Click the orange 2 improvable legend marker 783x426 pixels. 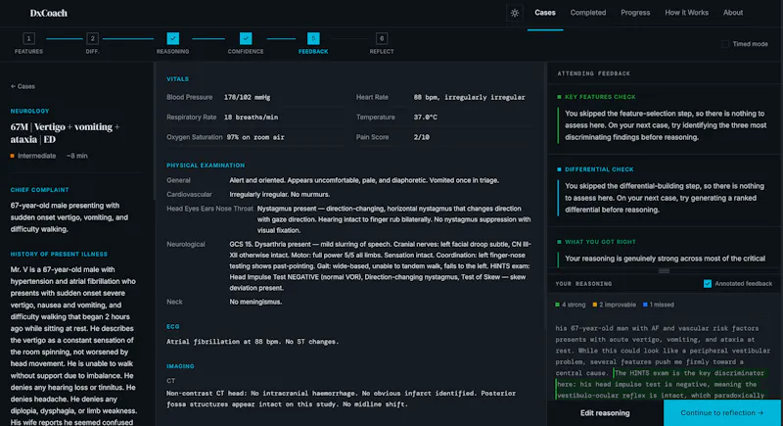point(595,305)
